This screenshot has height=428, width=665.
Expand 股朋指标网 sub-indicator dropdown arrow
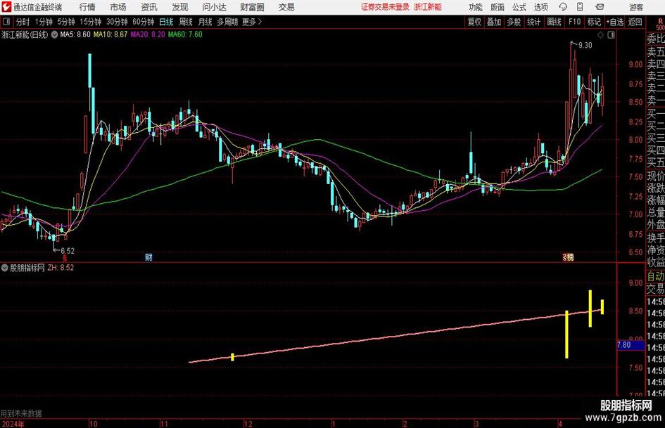5,268
